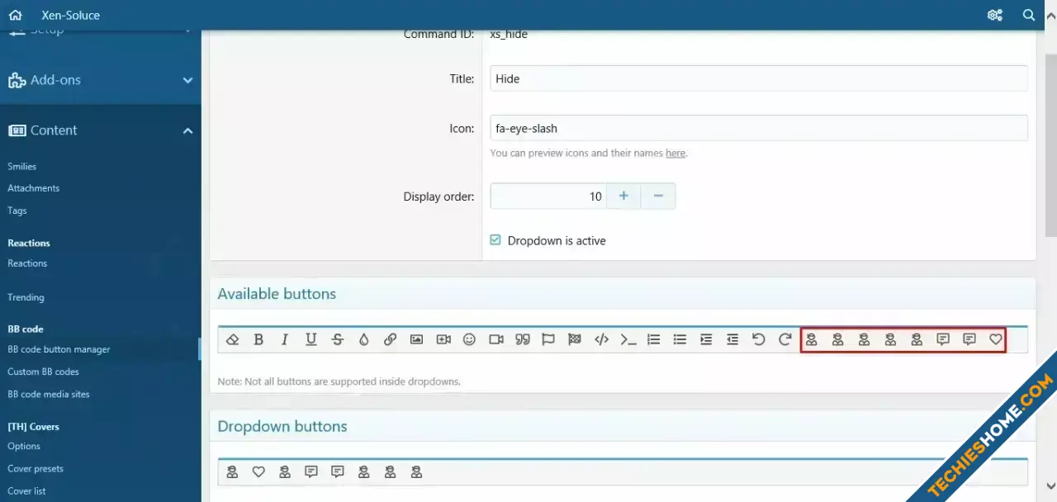1057x502 pixels.
Task: Click the insert link chain button
Action: 391,339
